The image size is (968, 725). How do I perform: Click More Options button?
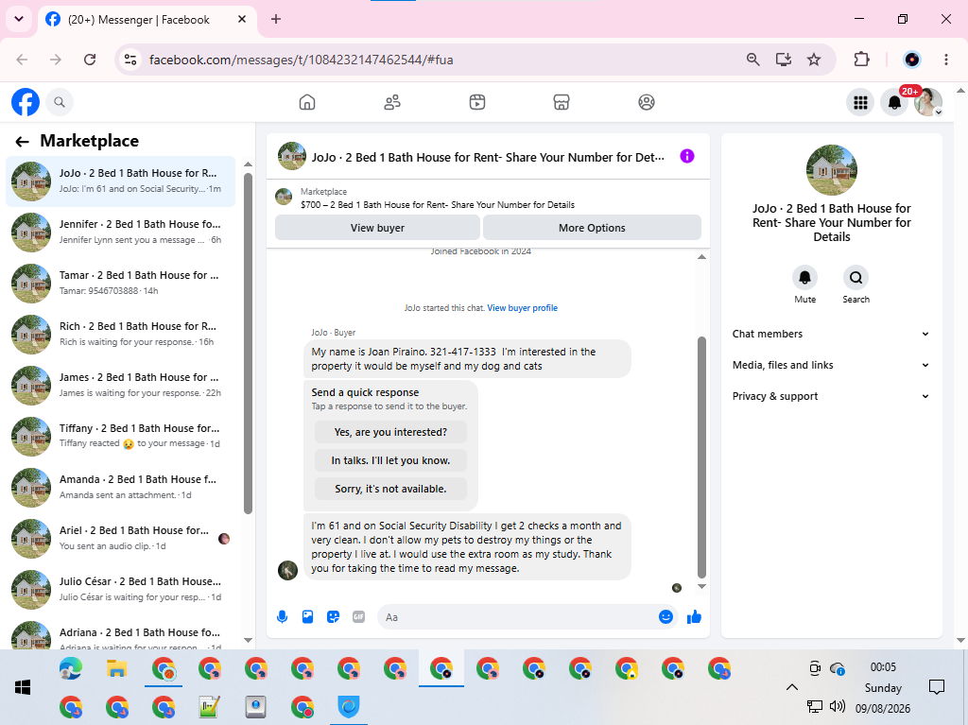(592, 228)
